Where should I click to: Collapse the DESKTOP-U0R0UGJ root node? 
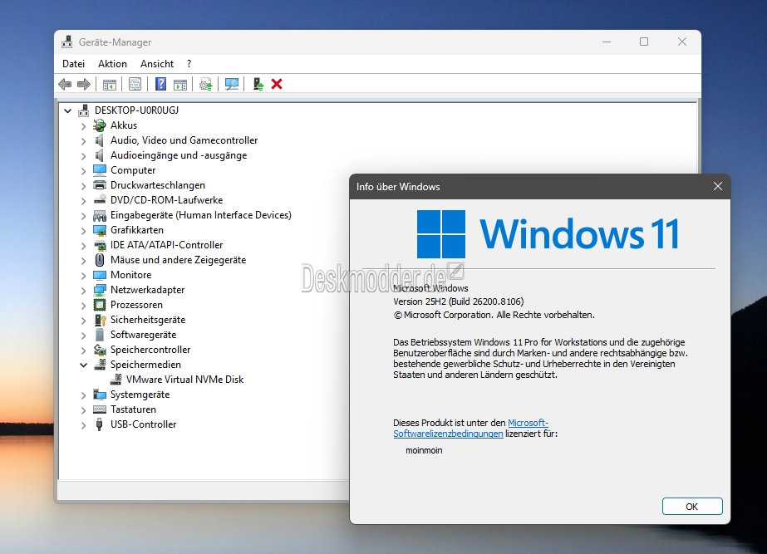click(67, 110)
